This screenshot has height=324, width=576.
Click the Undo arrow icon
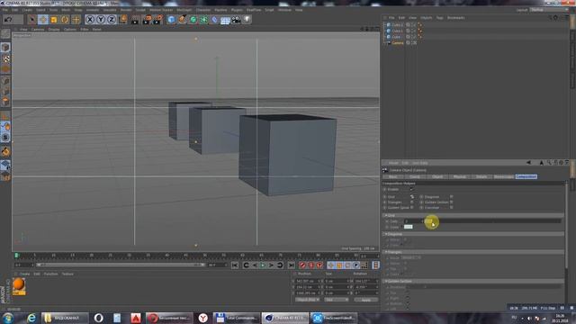pos(8,20)
